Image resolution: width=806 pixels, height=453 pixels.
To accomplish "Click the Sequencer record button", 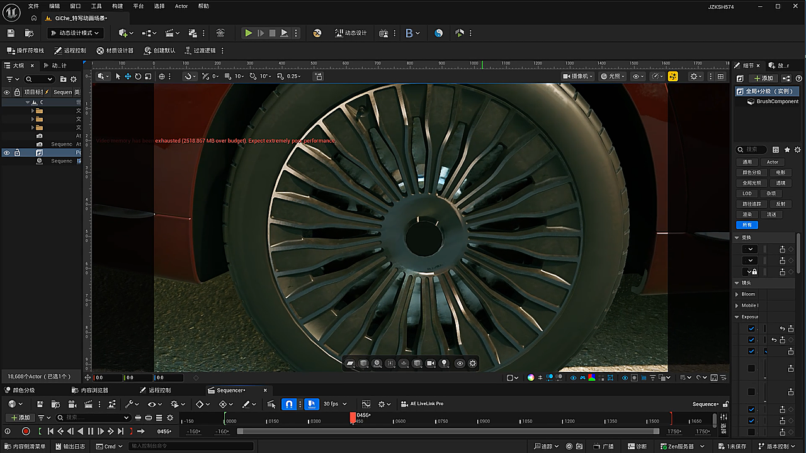I will coord(26,431).
